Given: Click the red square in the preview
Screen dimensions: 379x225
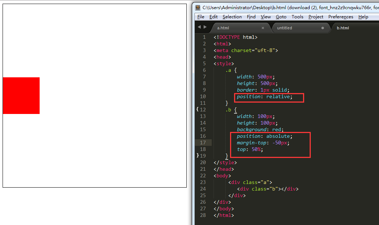Looking at the screenshot, I should (21, 96).
